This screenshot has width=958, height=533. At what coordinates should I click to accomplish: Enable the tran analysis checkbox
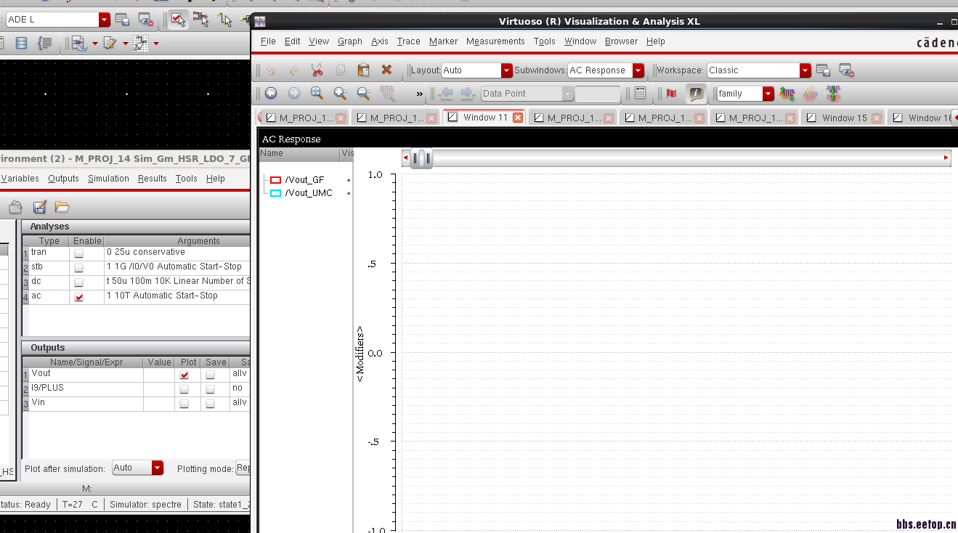point(78,254)
